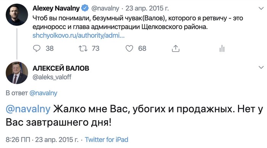Open the 8:26 ПП timestamp of the reply

18,140
